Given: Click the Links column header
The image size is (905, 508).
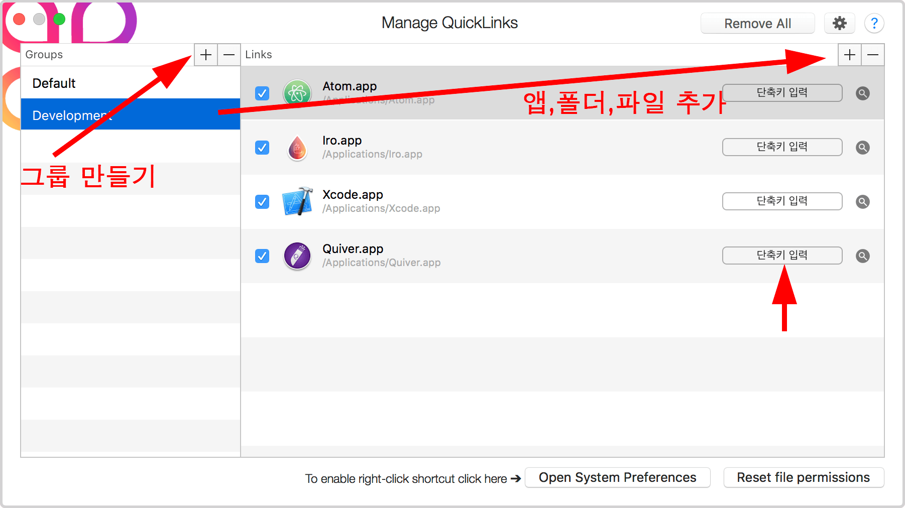Looking at the screenshot, I should click(x=259, y=55).
